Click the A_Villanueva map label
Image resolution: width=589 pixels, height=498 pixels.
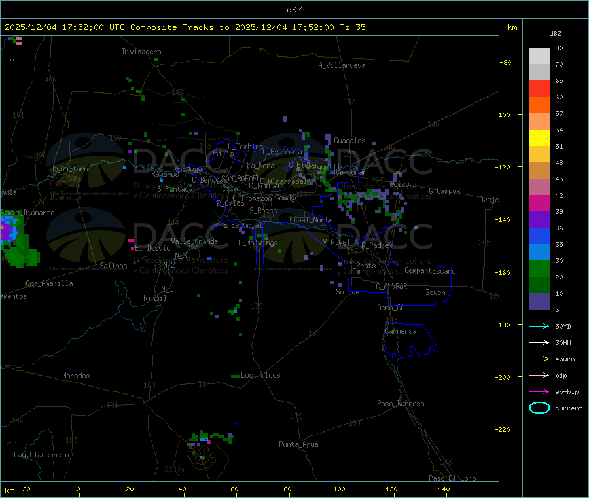click(342, 65)
